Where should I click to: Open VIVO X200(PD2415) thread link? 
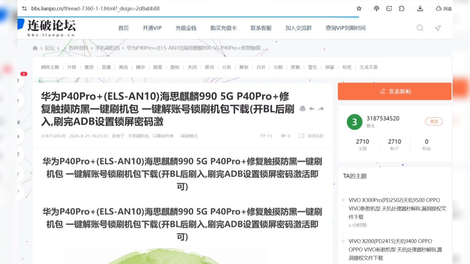tap(395, 249)
